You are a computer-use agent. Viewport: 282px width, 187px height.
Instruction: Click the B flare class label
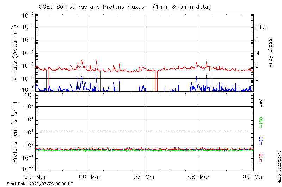coord(257,79)
